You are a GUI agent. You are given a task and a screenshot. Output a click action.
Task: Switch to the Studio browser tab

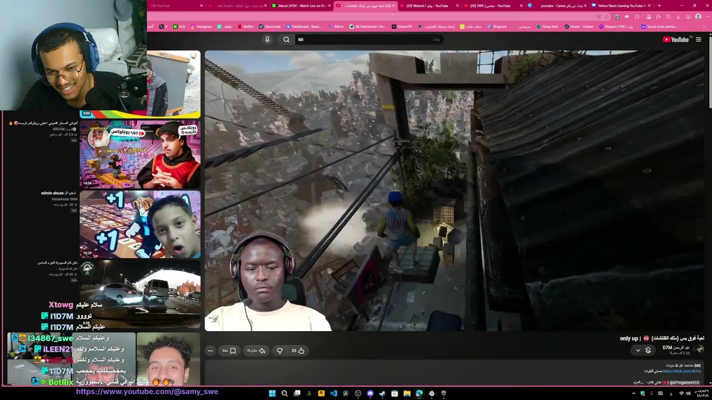tap(237, 6)
